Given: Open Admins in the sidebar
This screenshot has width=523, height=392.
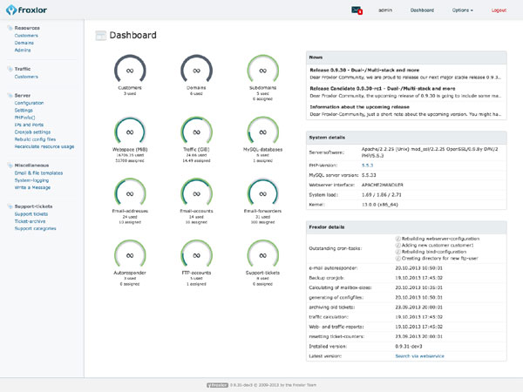Looking at the screenshot, I should point(23,51).
